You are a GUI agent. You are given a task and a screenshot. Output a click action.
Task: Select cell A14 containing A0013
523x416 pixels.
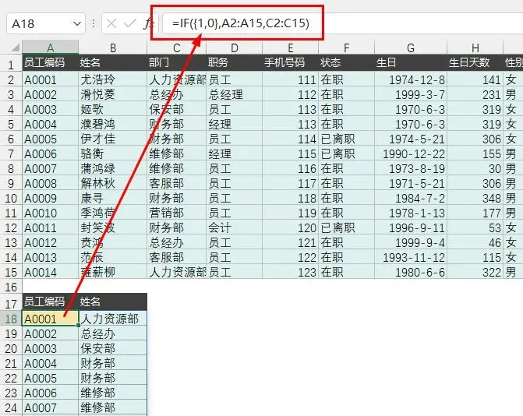click(x=51, y=257)
